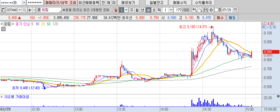The width and height of the screenshot is (280, 112).
Task: Select the 매매마크/내역 조회 tab
Action: tap(61, 3)
